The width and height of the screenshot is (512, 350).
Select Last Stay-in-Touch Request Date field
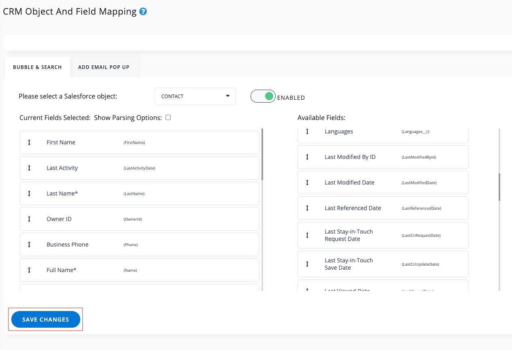tap(383, 235)
